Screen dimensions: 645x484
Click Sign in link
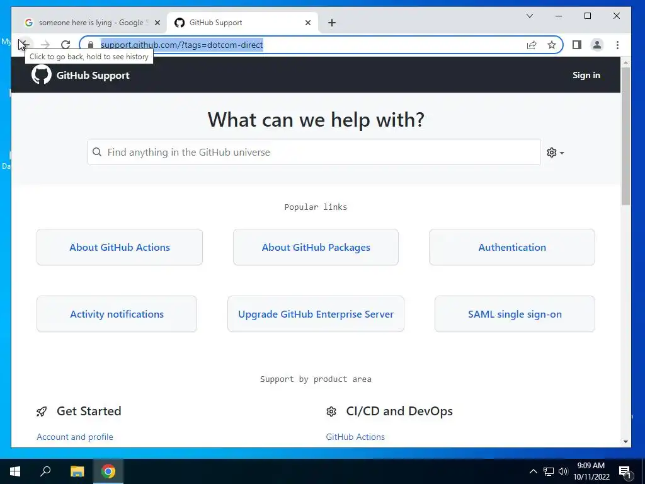[586, 76]
